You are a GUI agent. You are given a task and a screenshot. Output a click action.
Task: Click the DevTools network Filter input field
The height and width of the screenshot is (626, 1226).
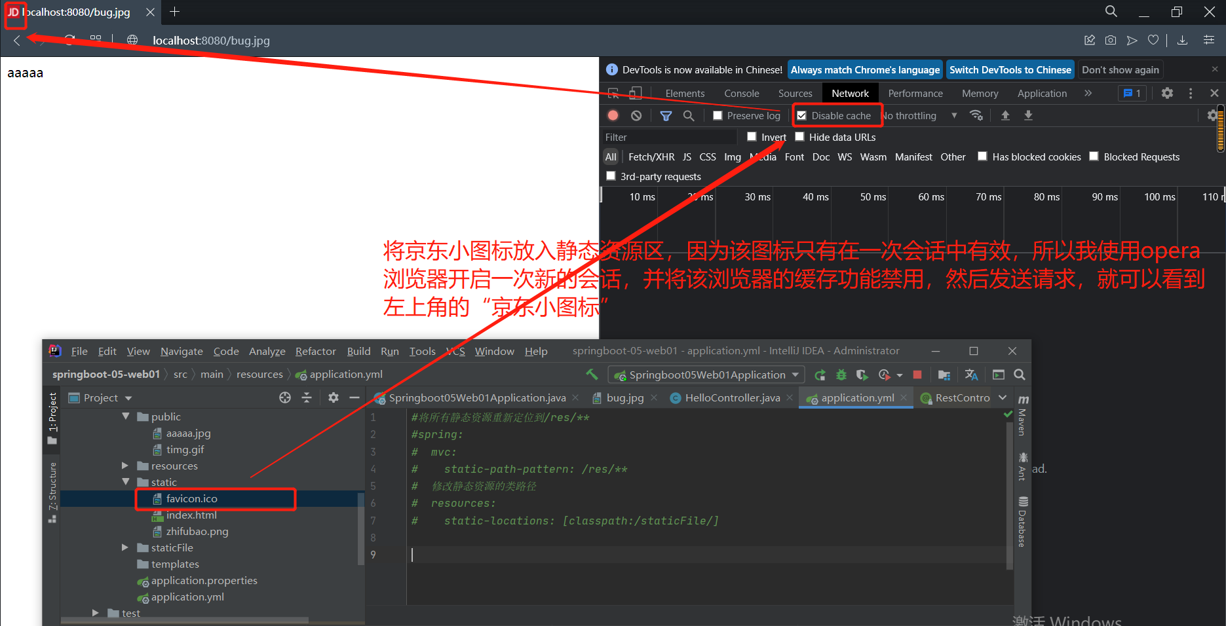pyautogui.click(x=670, y=137)
